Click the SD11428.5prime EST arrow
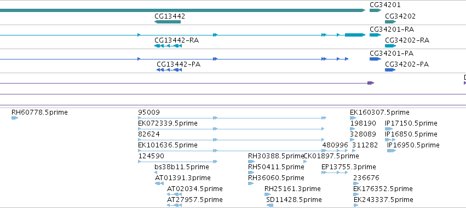This screenshot has height=208, width=466. 270,205
